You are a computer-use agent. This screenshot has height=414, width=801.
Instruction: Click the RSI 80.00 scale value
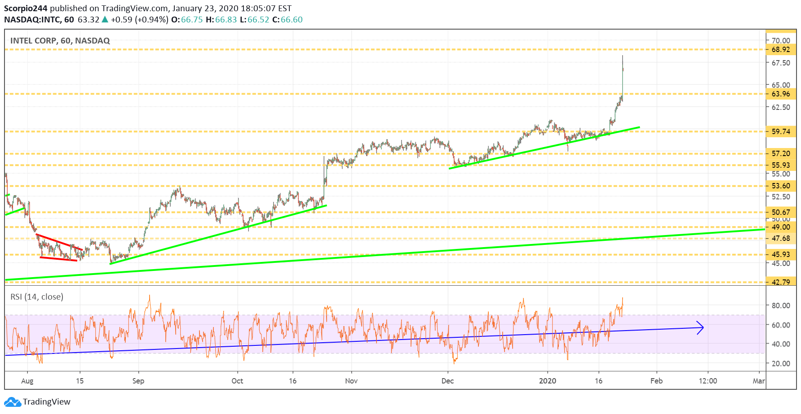coord(781,305)
